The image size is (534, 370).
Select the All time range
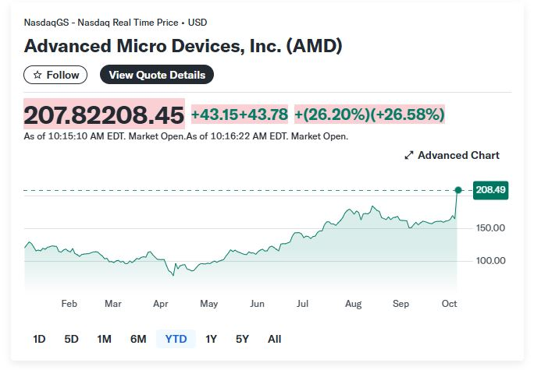274,339
